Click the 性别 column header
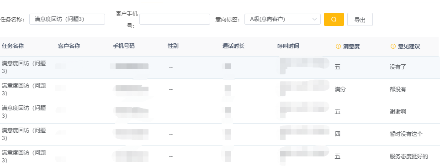The image size is (440, 166). point(173,46)
